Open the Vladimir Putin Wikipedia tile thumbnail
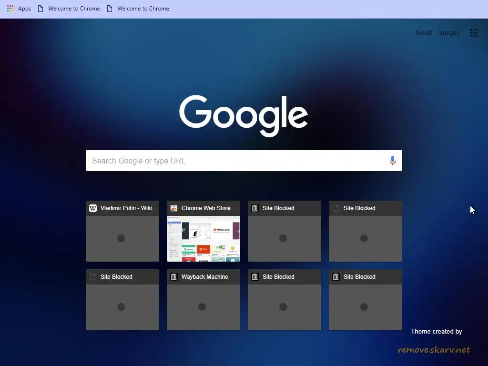This screenshot has width=488, height=366. point(122,239)
